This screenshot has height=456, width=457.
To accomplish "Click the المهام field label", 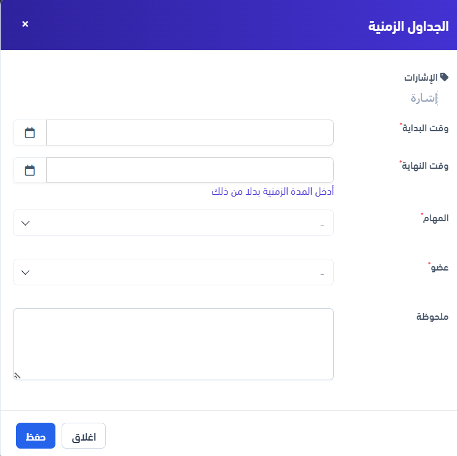I will click(435, 218).
